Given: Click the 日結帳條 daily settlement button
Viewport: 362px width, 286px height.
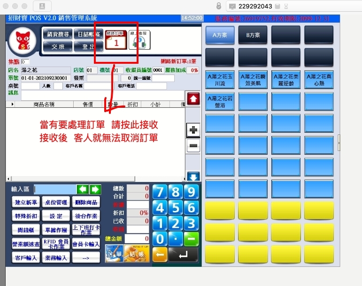Looking at the screenshot, I should [89, 34].
